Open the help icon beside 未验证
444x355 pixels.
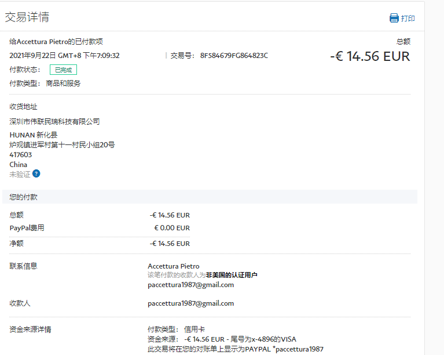36,173
